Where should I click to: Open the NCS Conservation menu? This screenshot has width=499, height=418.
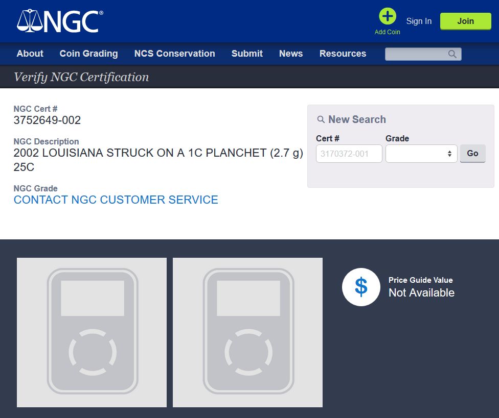(x=175, y=54)
